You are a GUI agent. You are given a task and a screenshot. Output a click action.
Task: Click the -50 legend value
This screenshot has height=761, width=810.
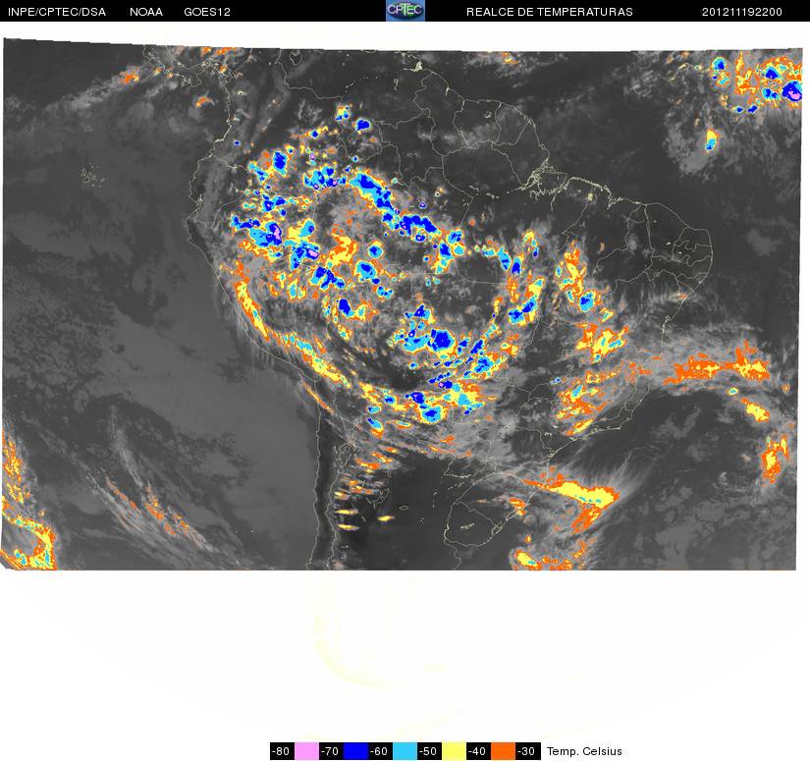pos(429,750)
